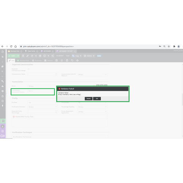183x183 pixels.
Task: Reload the browser page
Action: (11, 46)
